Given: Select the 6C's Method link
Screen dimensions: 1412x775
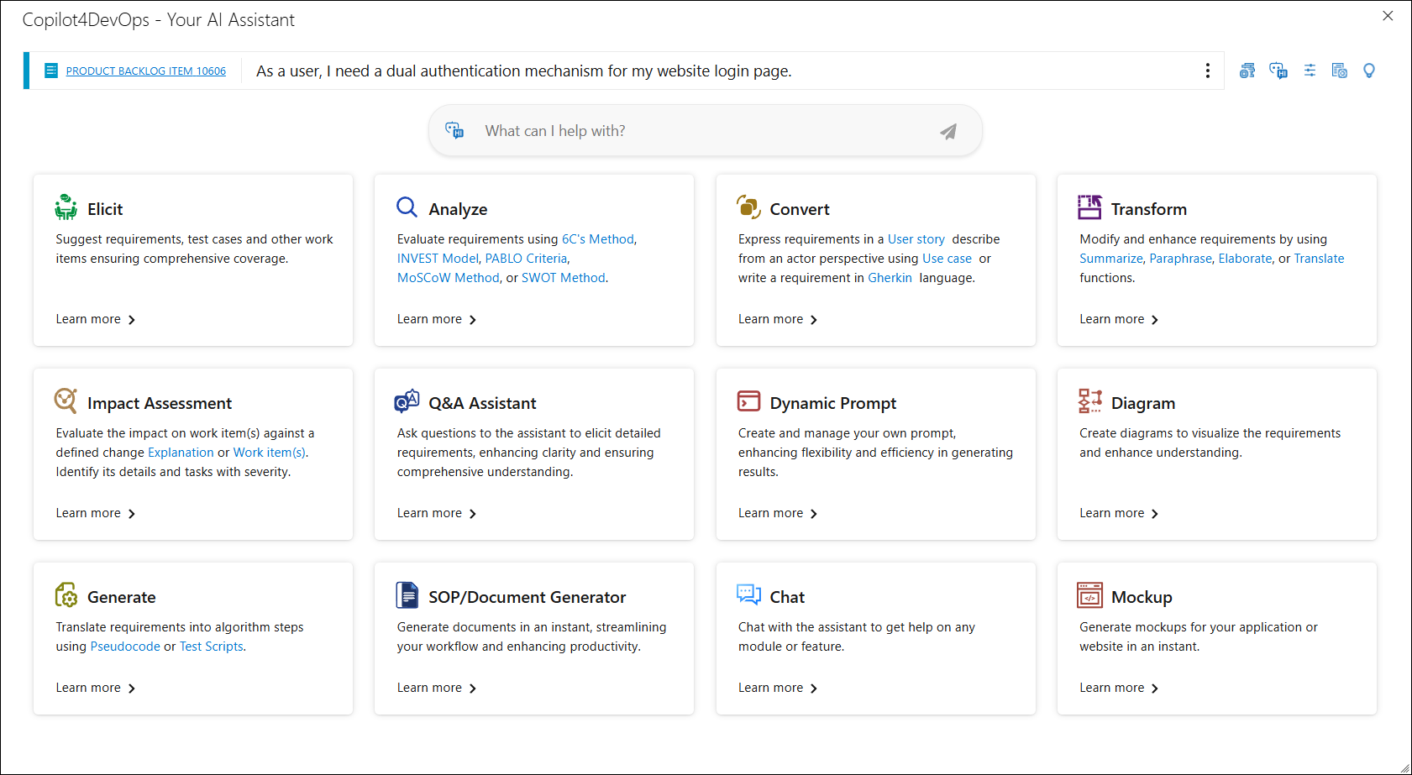Looking at the screenshot, I should [598, 239].
